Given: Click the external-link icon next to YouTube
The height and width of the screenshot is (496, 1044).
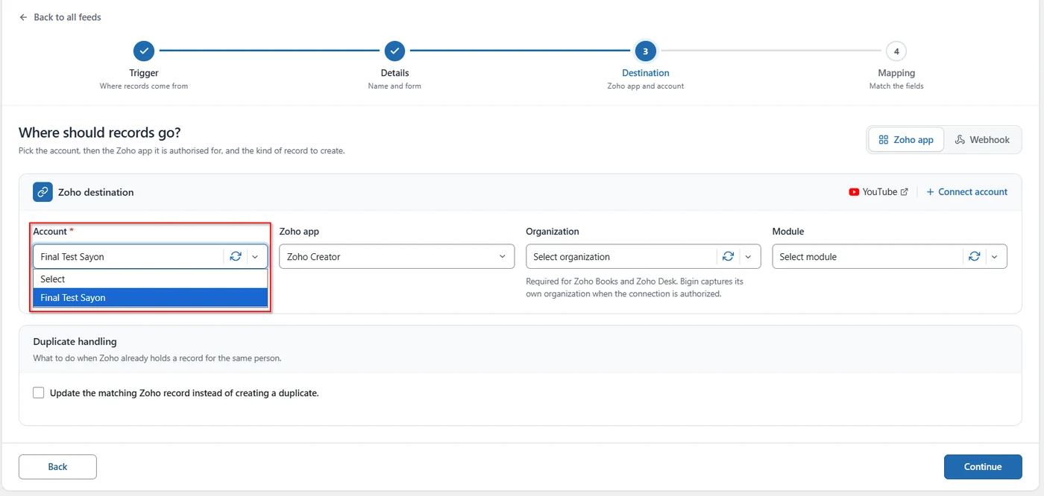Looking at the screenshot, I should [x=905, y=192].
